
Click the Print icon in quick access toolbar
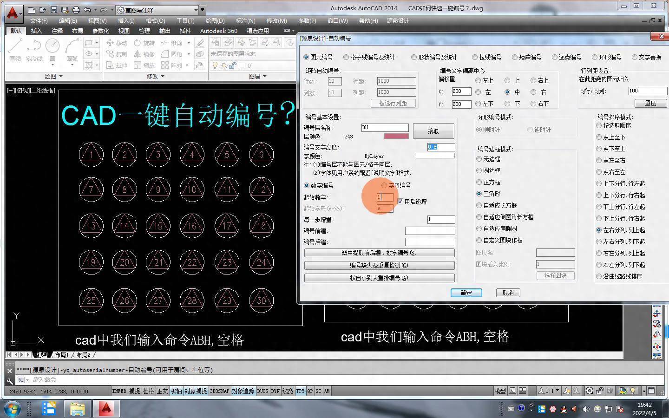76,10
